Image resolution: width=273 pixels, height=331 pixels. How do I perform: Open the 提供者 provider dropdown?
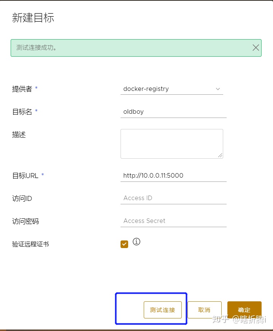171,89
